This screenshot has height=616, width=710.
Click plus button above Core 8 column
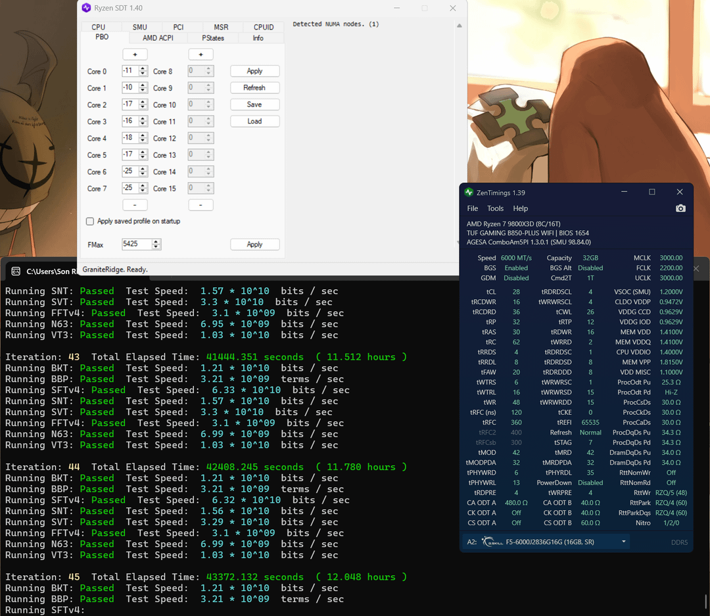point(201,55)
